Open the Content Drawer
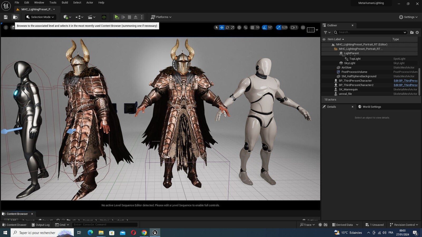422x237 pixels. click(15, 225)
